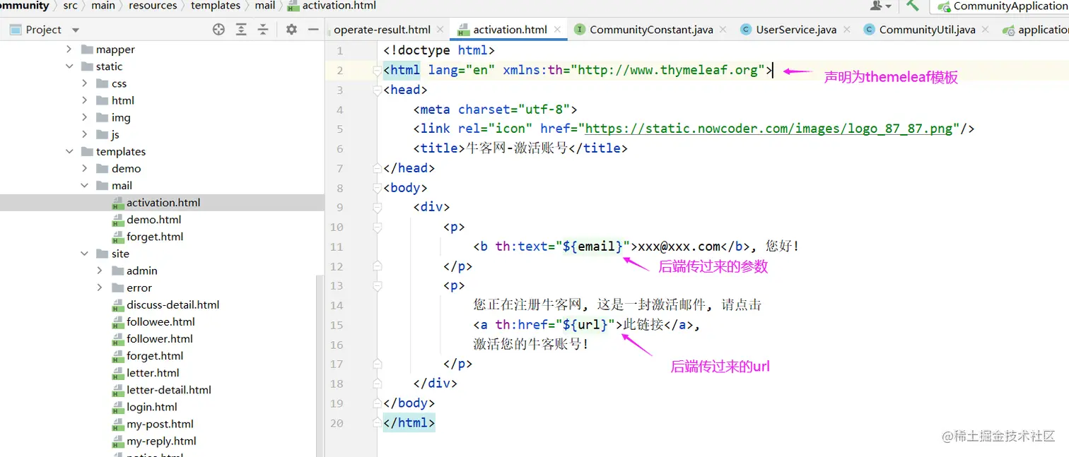Fold the body tag on line 8

click(377, 188)
